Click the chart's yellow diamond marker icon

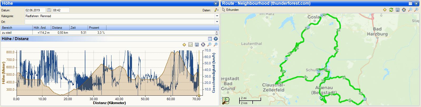(184, 45)
